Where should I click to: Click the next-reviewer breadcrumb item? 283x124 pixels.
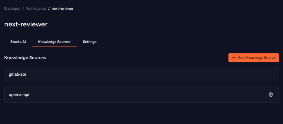click(62, 9)
